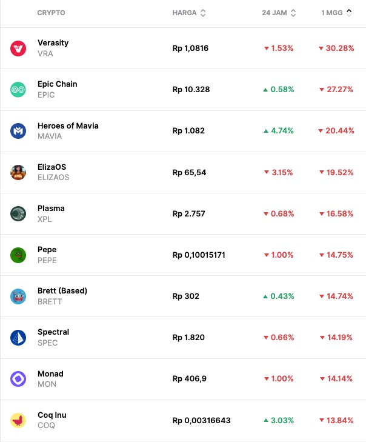This screenshot has height=442, width=366.
Task: Select the ElizaOS avatar icon
Action: click(18, 172)
